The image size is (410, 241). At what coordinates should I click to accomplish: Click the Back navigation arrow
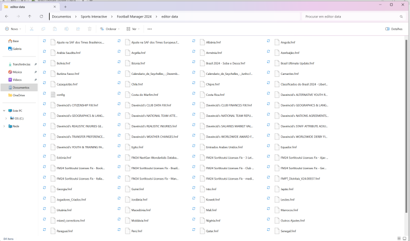pos(6,16)
